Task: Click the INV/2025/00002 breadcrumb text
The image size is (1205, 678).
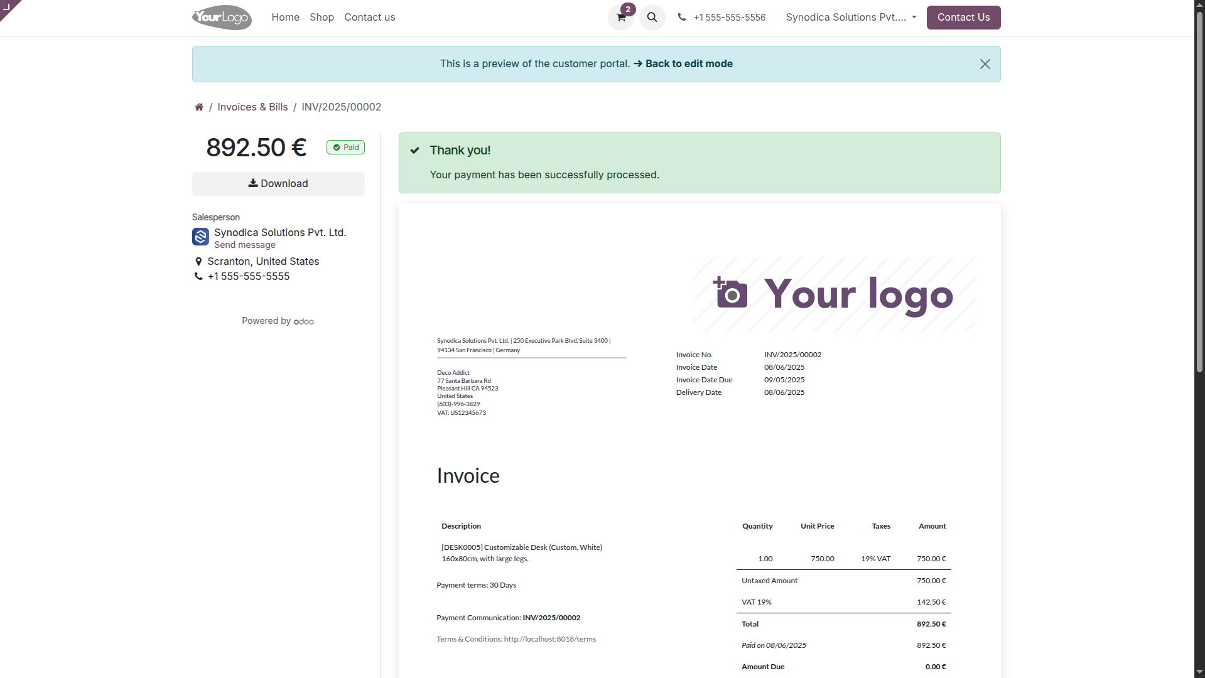Action: (342, 107)
